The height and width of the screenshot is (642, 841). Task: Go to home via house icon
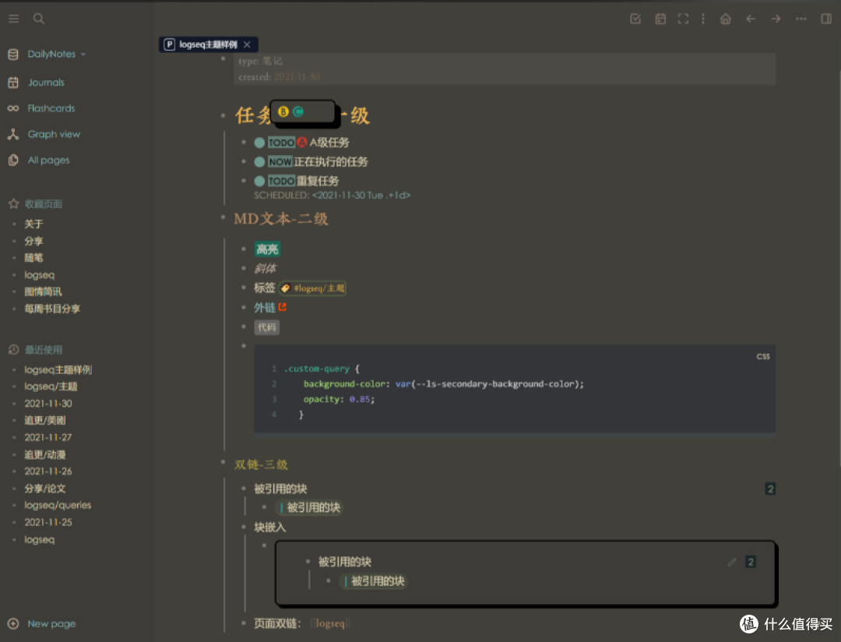tap(726, 19)
